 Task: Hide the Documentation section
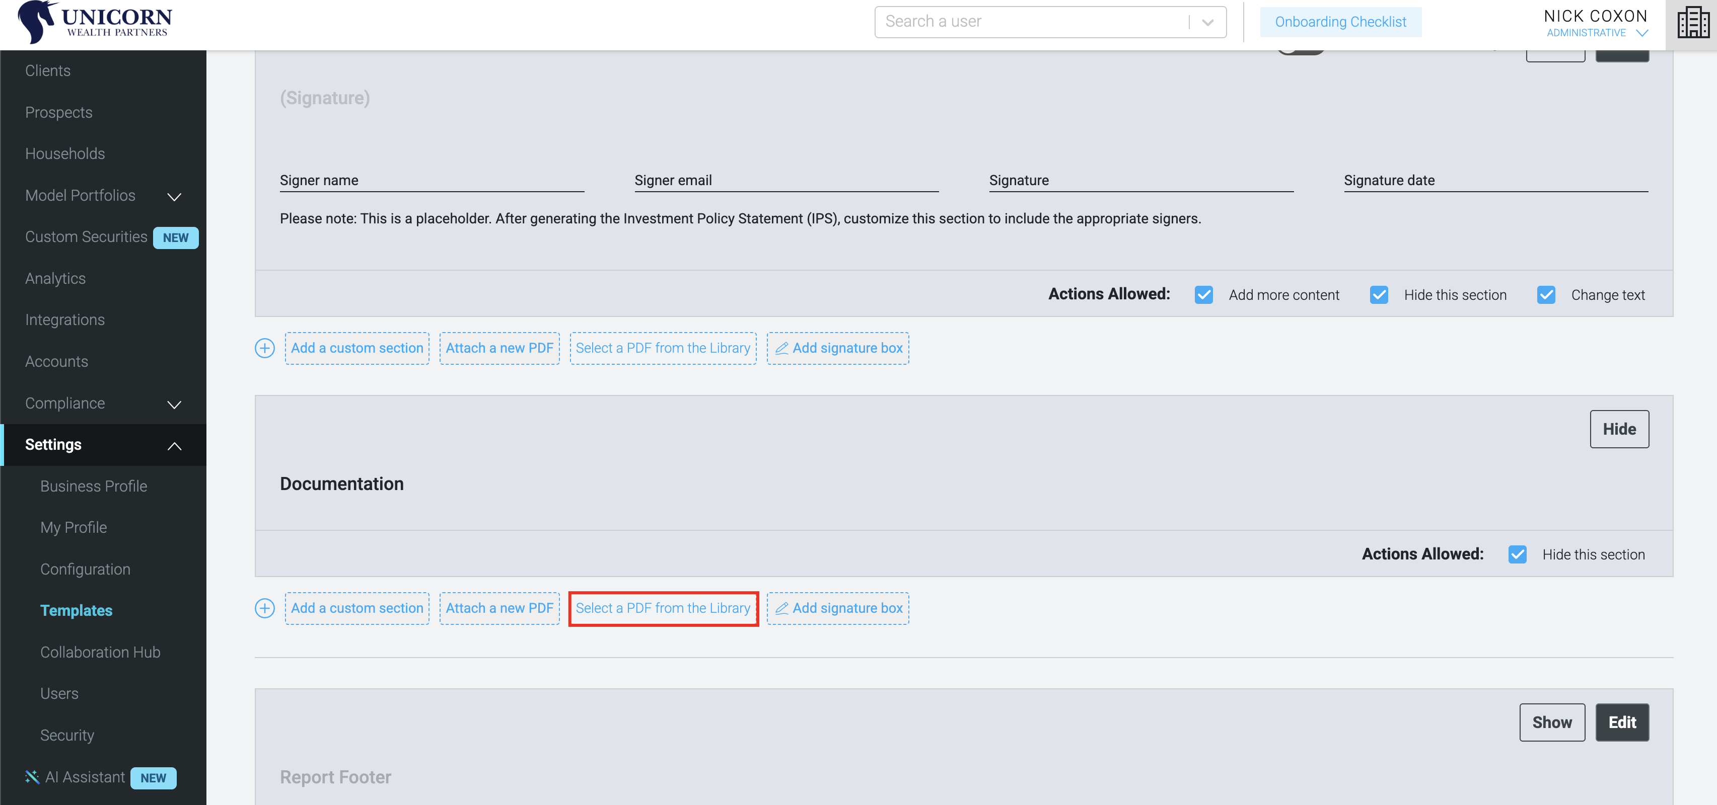[1619, 430]
